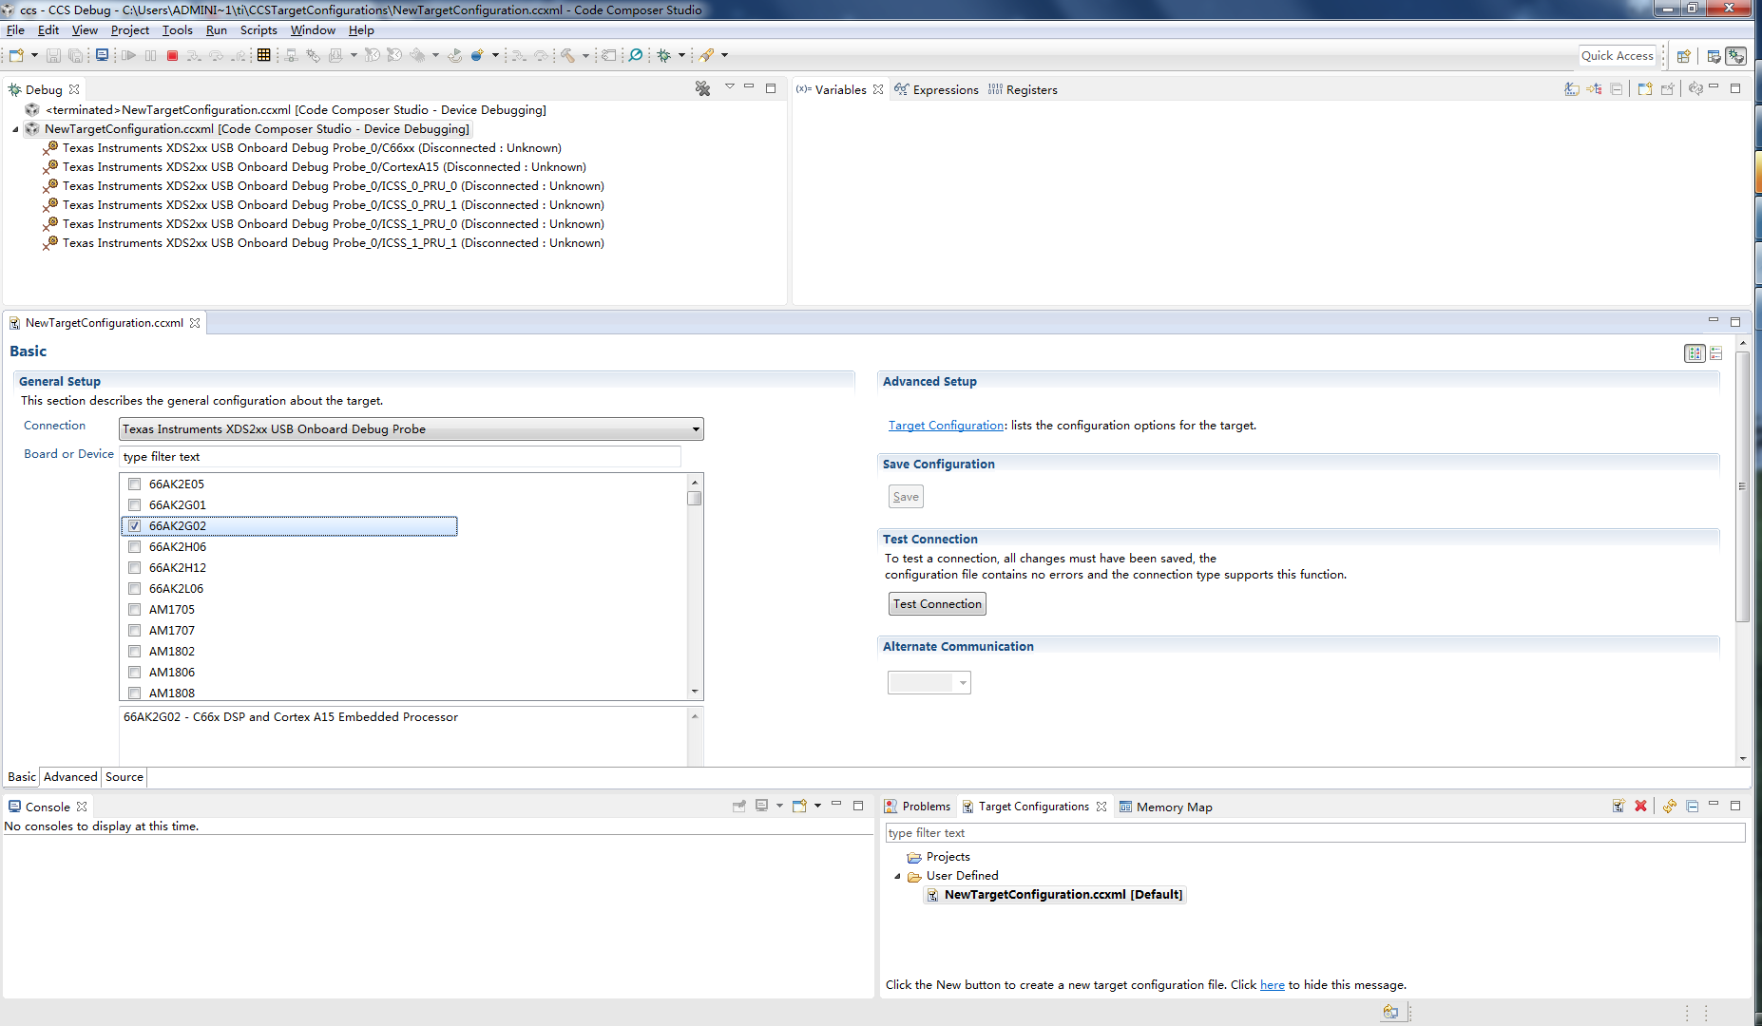Check the 66AK2E05 device checkbox
Image resolution: width=1762 pixels, height=1026 pixels.
tap(135, 484)
